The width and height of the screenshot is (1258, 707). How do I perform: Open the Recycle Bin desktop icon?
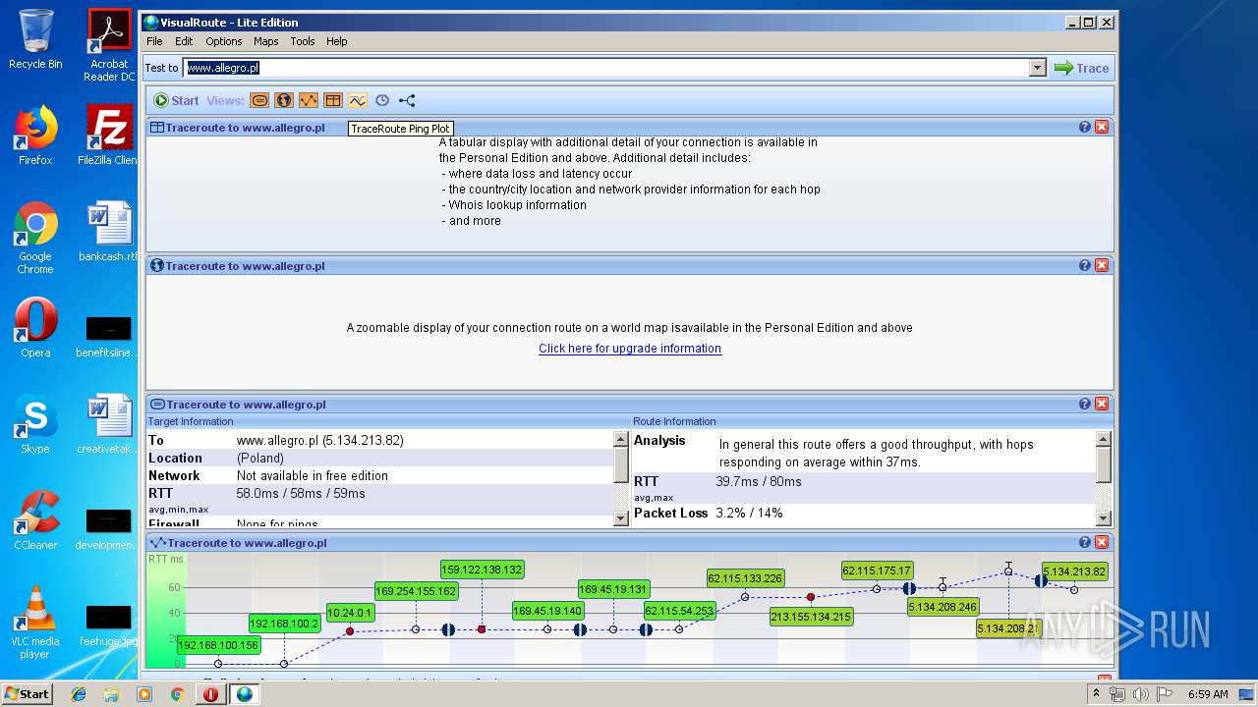pyautogui.click(x=35, y=39)
